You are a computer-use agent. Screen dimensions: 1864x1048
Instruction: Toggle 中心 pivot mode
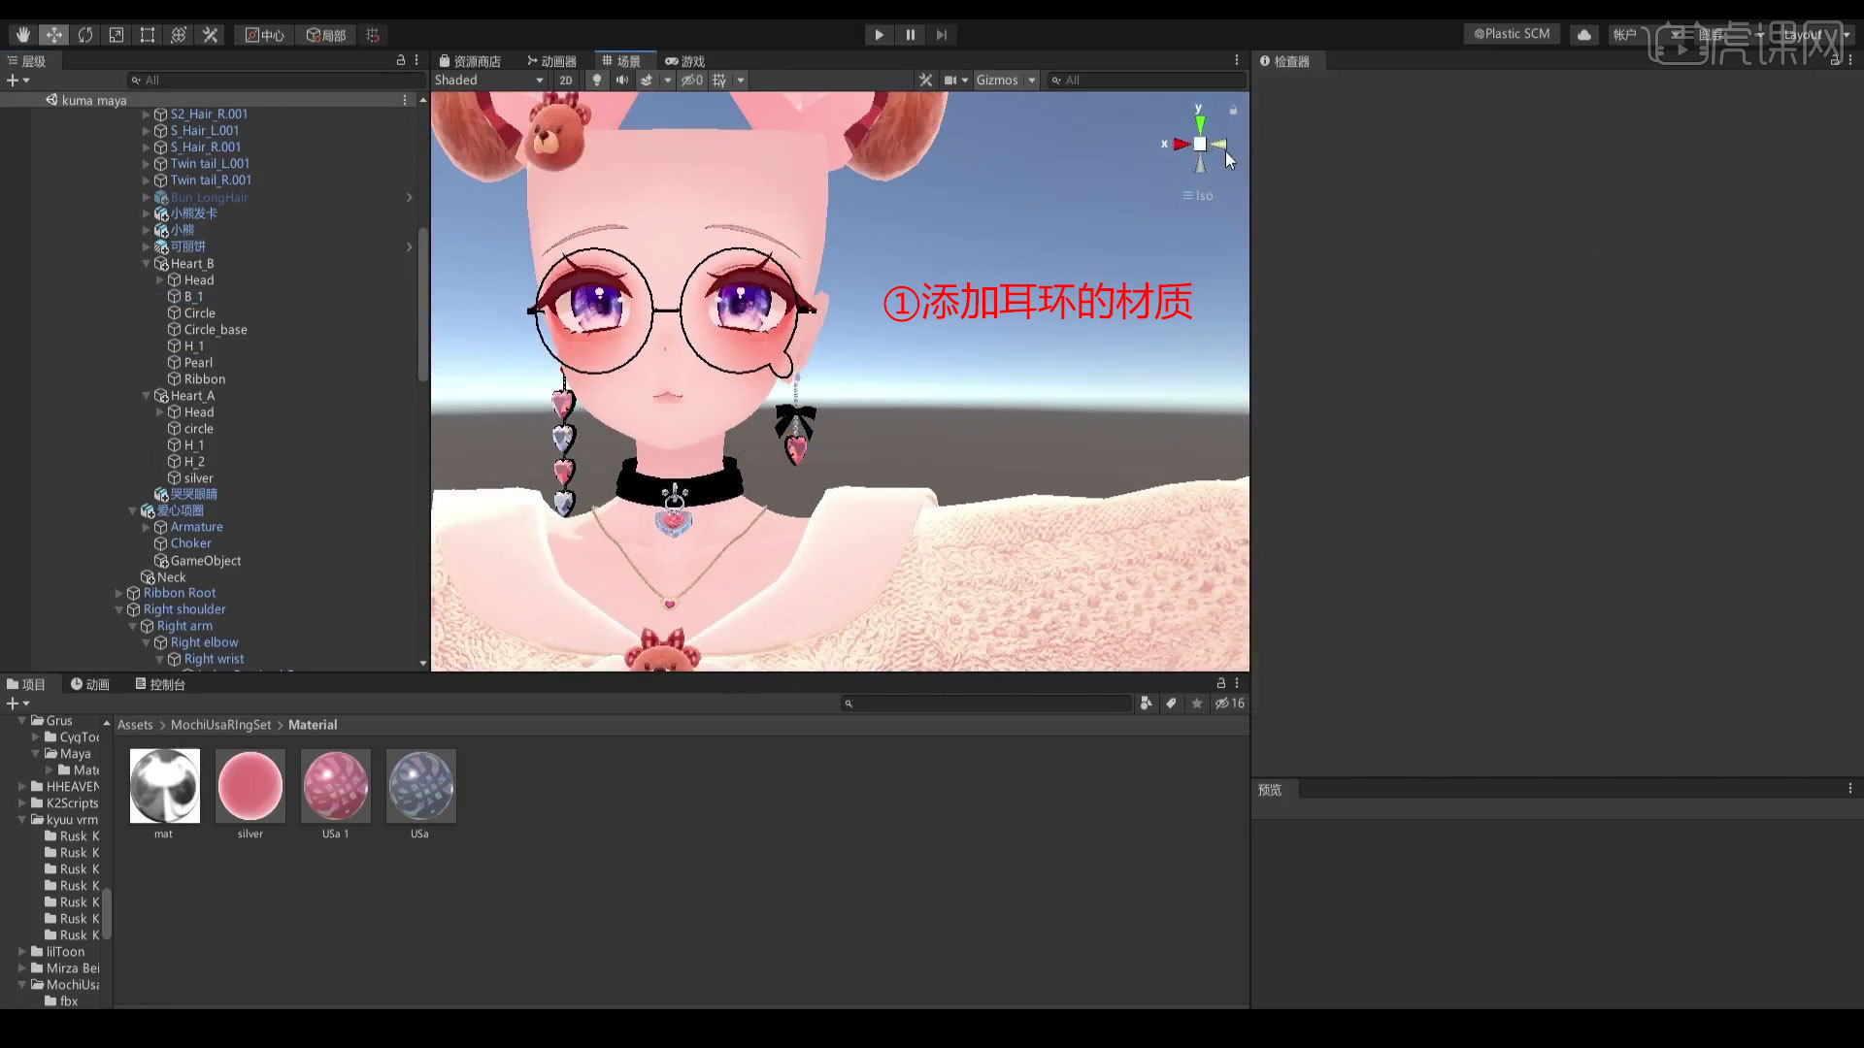262,34
